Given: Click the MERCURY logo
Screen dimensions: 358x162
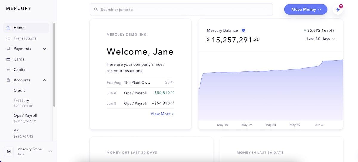Looking at the screenshot, I should point(18,8).
